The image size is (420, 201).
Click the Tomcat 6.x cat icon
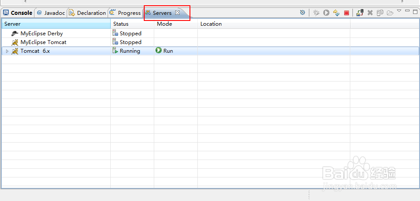15,51
